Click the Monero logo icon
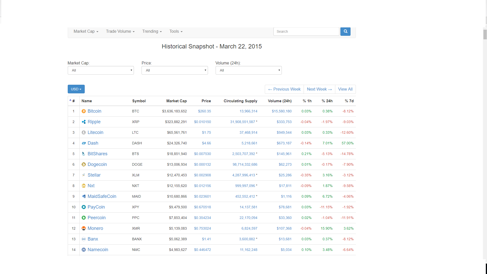Viewport: 487px width, 274px height. pyautogui.click(x=84, y=228)
